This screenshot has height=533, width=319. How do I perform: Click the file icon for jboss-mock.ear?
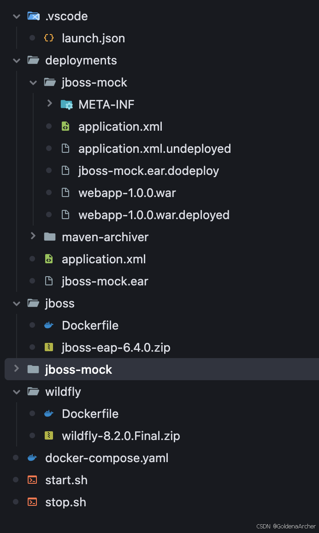coord(49,281)
